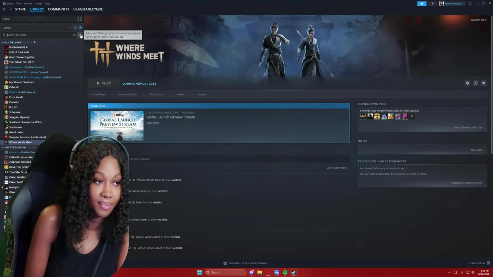Select R.E.P.O. in library
Screen dimensions: 493x277
(13, 107)
